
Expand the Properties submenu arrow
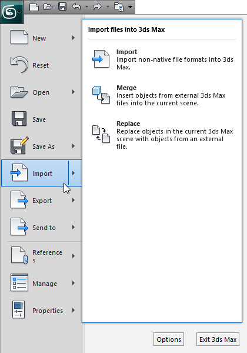click(x=74, y=310)
